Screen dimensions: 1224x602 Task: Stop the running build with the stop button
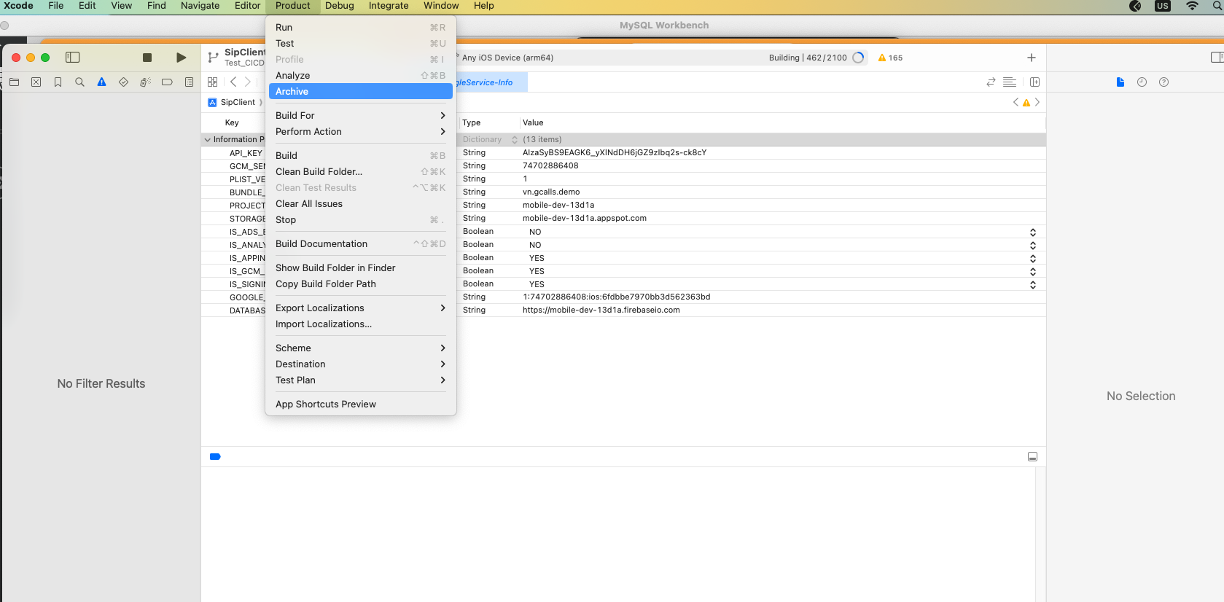point(147,58)
